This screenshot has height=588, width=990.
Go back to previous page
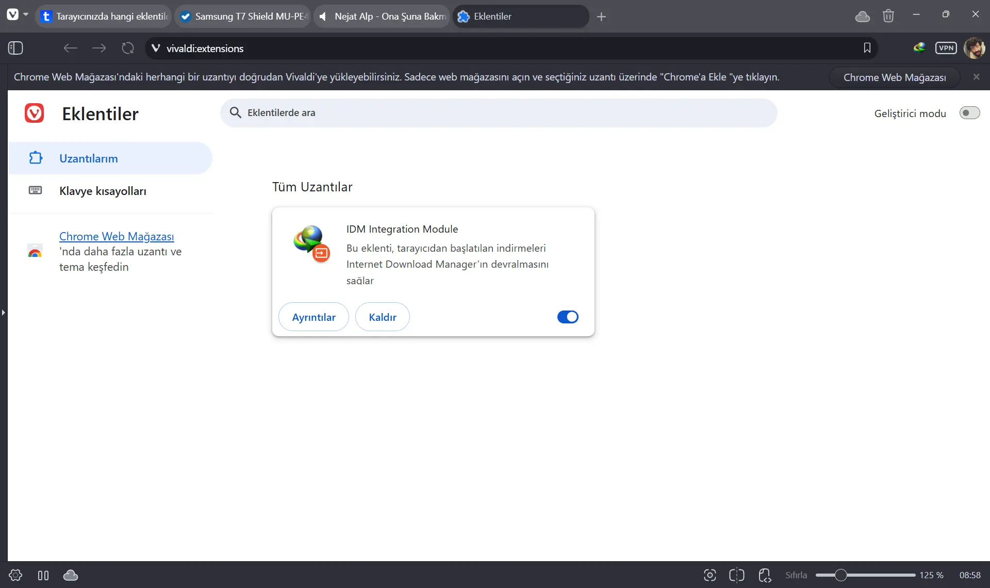70,48
